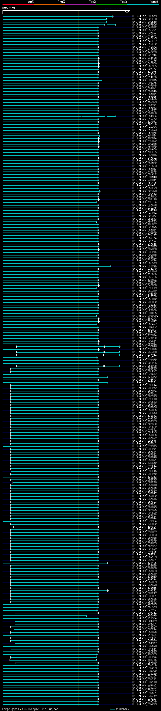Image resolution: width=161 pixels, height=711 pixels.
Task: Select the UniRef100_Q4FGC0 label
Action: (144, 64)
